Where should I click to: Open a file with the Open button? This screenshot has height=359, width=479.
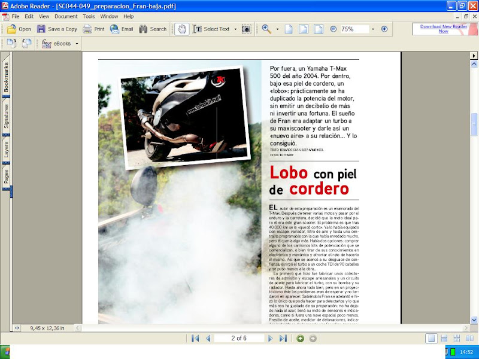[x=19, y=29]
